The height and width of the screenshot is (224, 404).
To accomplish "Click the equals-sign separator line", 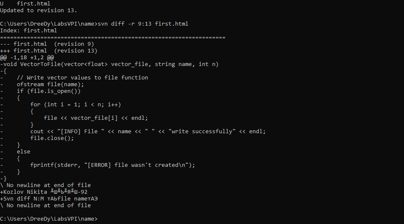I will [x=113, y=37].
